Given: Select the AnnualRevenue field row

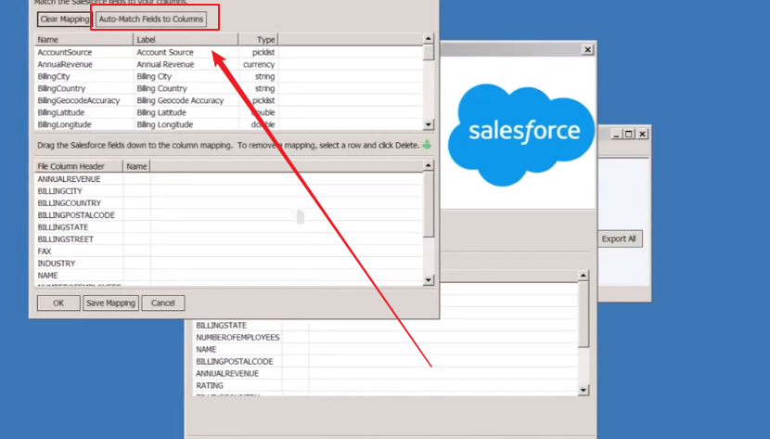Looking at the screenshot, I should click(229, 64).
